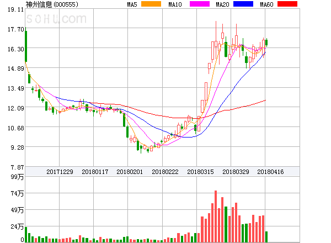This screenshot has height=243, width=331.
Task: Click the blue MA20 legend swatch
Action: (243, 4)
